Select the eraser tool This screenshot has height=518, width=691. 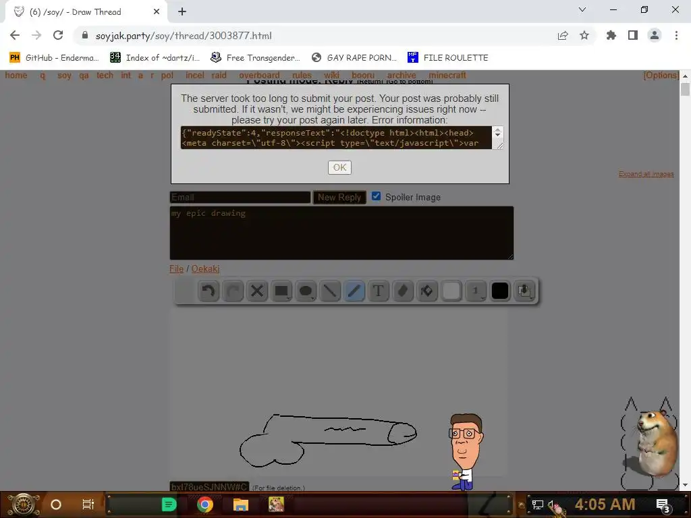click(x=402, y=291)
